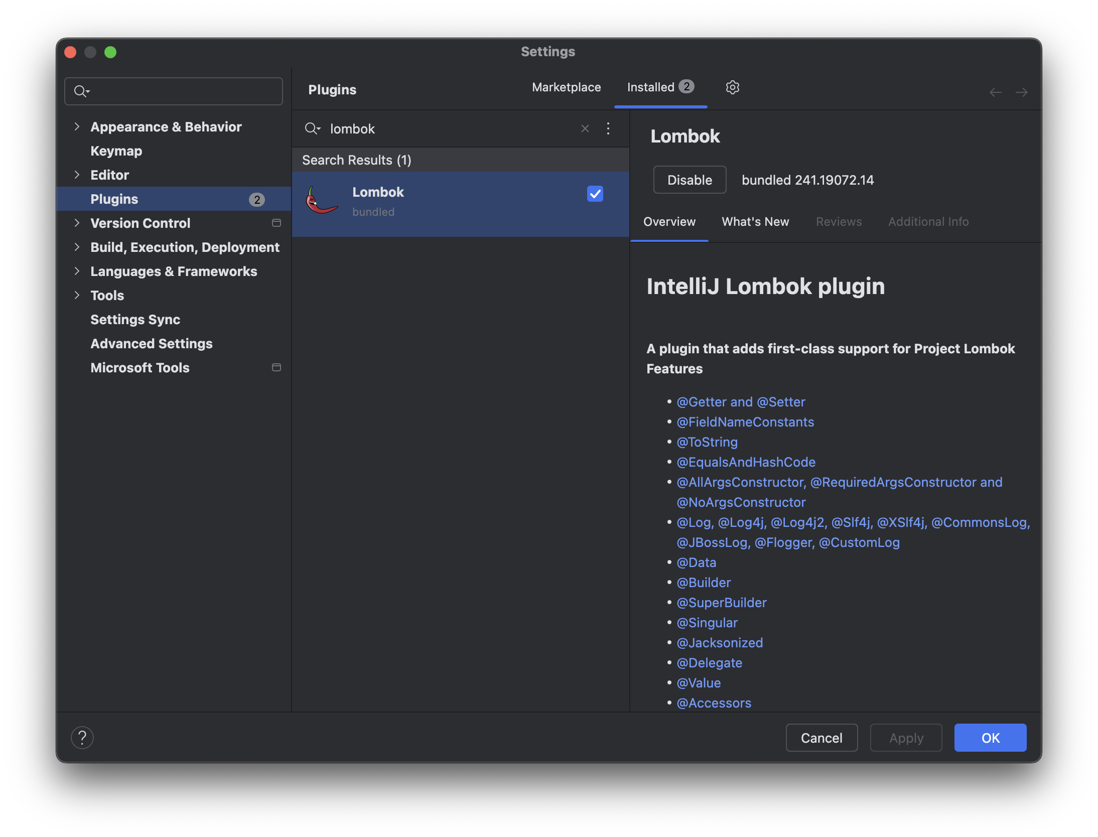Screen dimensions: 1098x837
Task: Select the Installed plugins tab
Action: click(660, 87)
